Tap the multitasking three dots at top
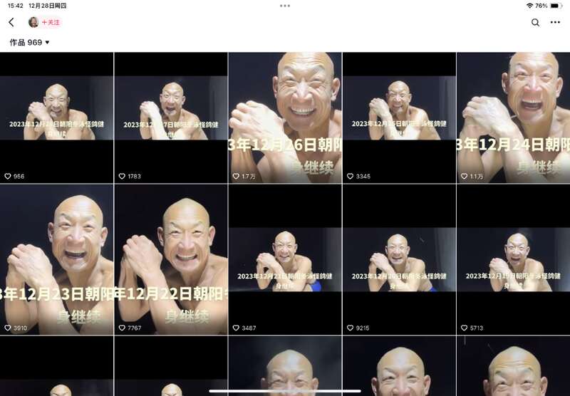 (285, 6)
